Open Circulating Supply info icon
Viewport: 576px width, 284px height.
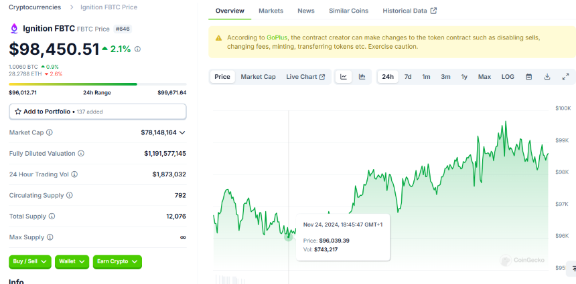70,195
